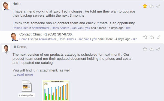Viewport: 164px width, 101px height.
Task: Like the Epic Technologies message
Action: point(128,28)
